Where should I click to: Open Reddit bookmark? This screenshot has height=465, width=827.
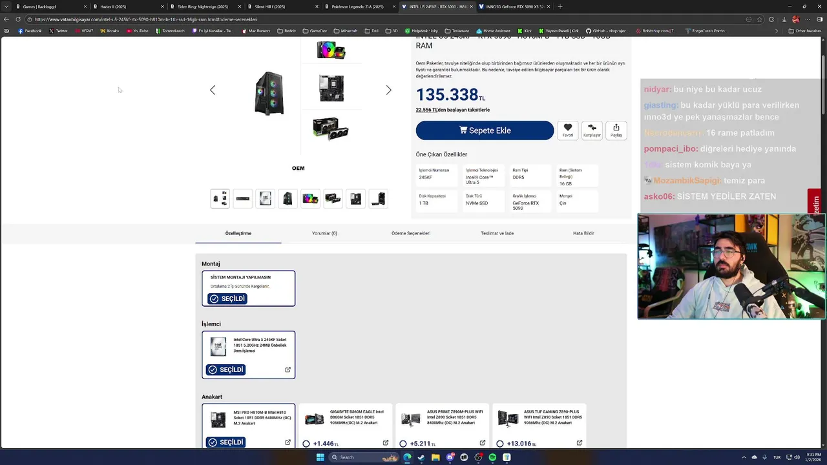point(286,31)
